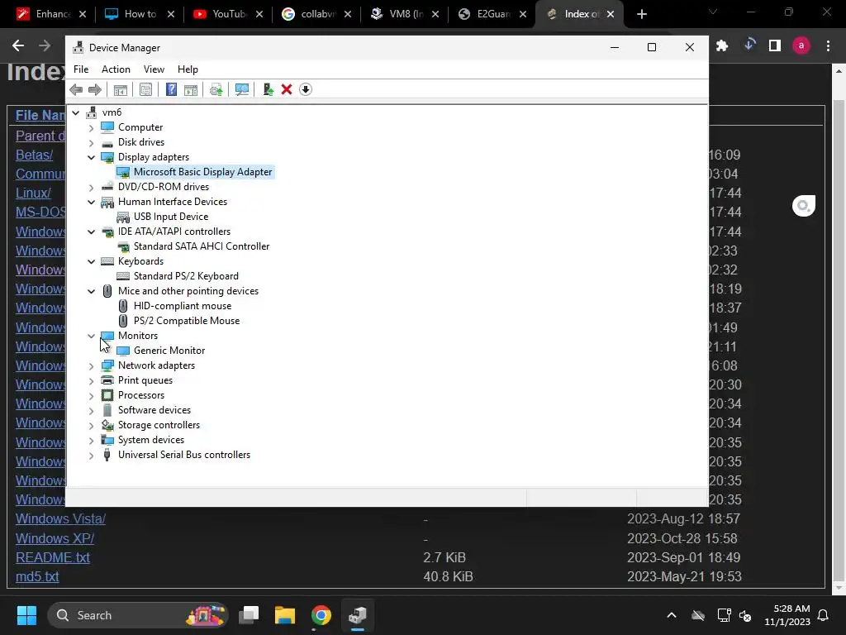
Task: Switch to the E2Guardian browser tab
Action: (x=492, y=14)
